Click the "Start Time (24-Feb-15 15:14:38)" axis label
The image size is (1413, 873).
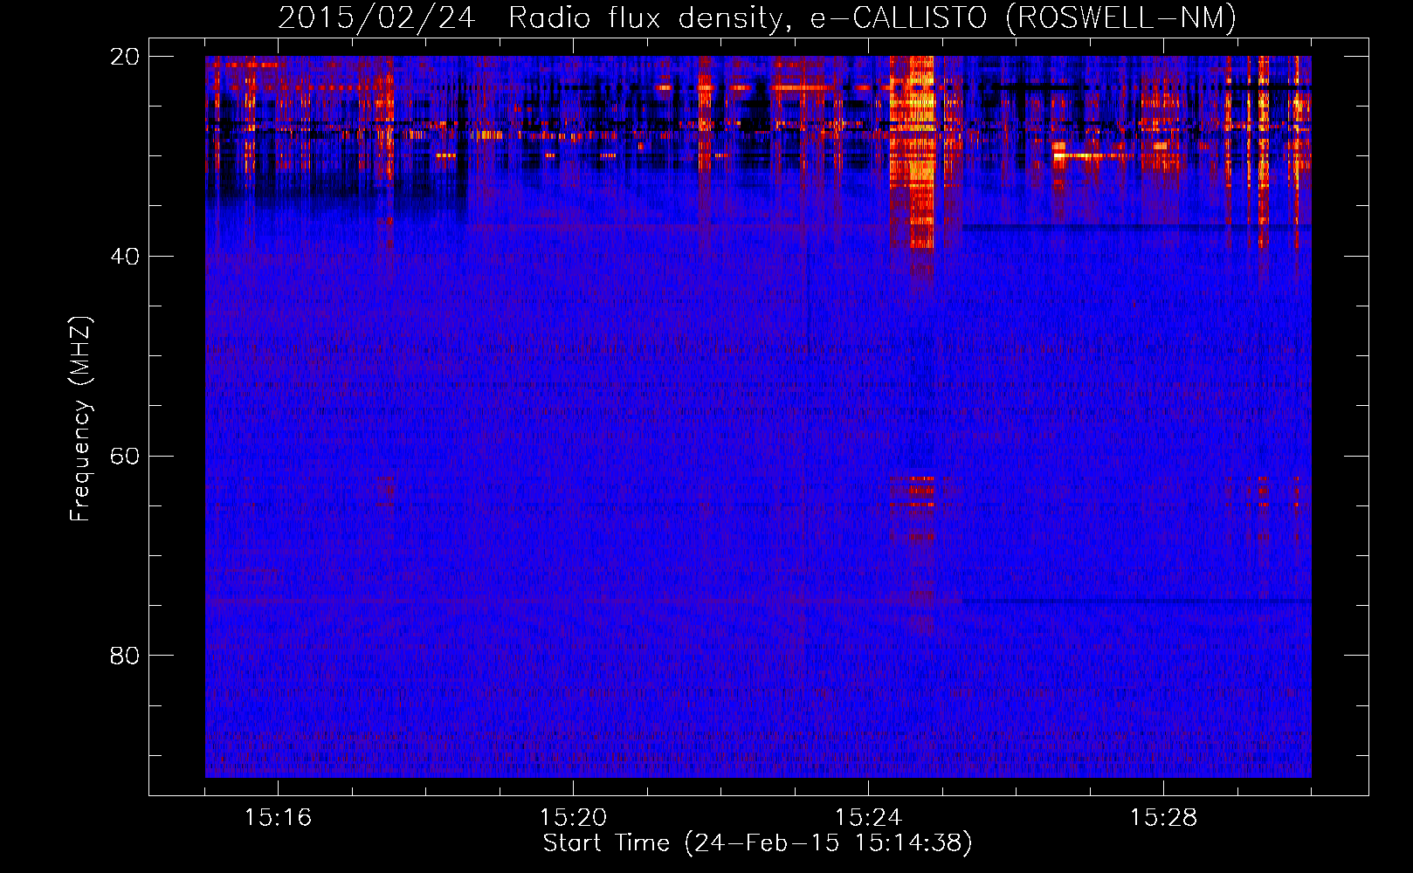point(757,843)
